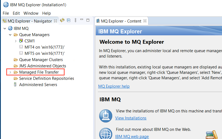
Task: Expand the CSM1 queue manager node
Action: pos(16,41)
